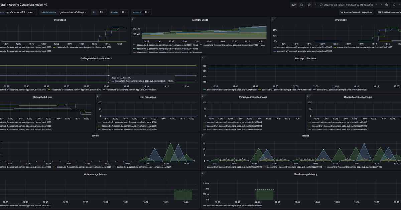401x210 pixels.
Task: Show the info icon of Memory usage panel
Action: coord(133,19)
